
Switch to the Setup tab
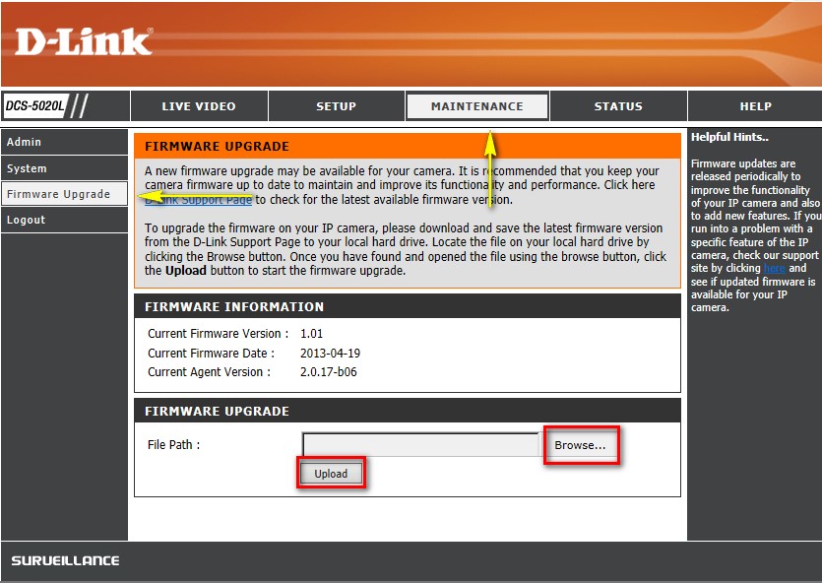pyautogui.click(x=336, y=106)
